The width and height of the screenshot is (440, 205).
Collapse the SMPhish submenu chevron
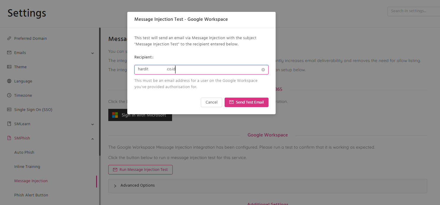pos(93,139)
